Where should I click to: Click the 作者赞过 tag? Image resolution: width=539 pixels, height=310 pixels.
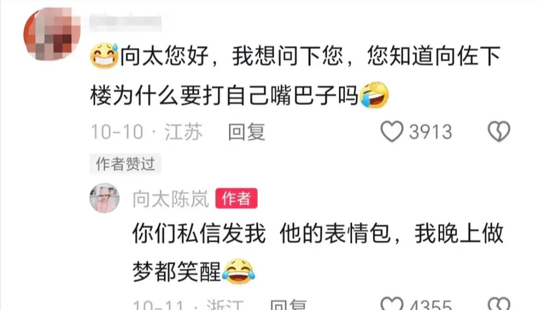125,164
